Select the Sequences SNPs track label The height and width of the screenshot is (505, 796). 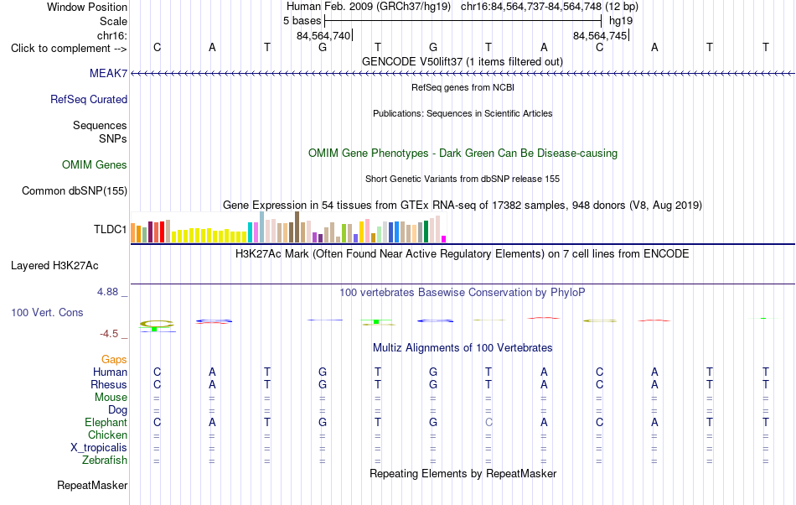point(100,132)
